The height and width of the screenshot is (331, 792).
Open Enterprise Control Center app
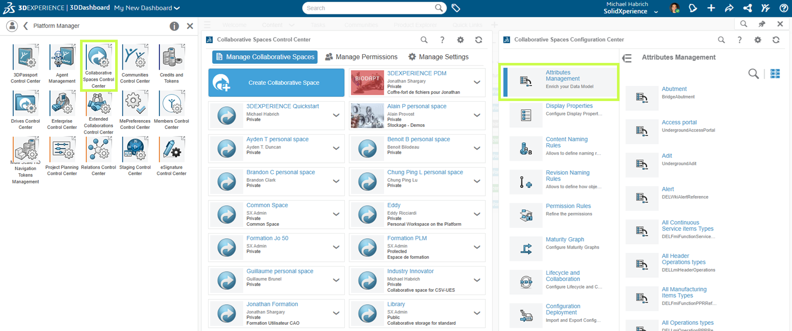(62, 110)
